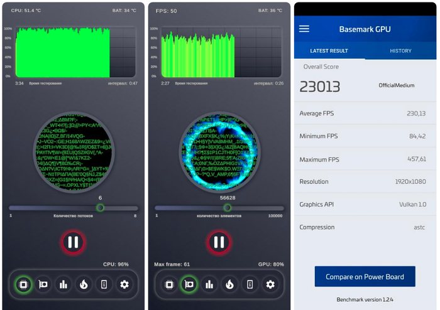Viewport: 440px width, 310px height.
Task: Pause the CPU stress test
Action: 73,242
